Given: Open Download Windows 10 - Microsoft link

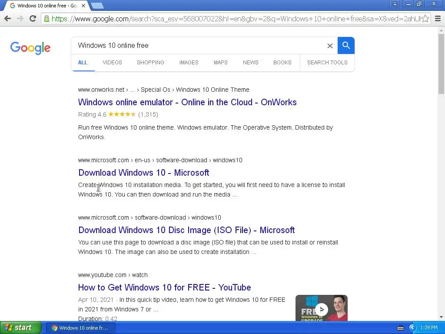Looking at the screenshot, I should pos(143,173).
